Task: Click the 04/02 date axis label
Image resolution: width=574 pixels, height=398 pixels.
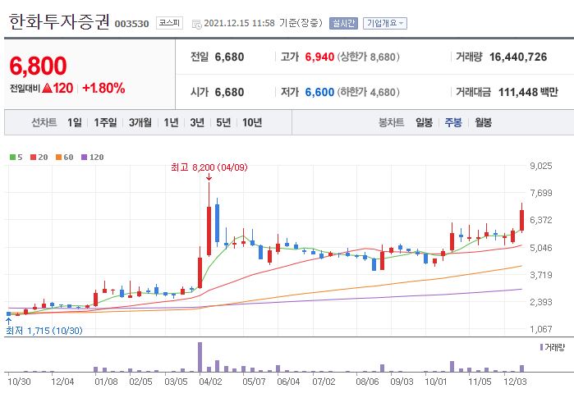Action: [x=210, y=382]
